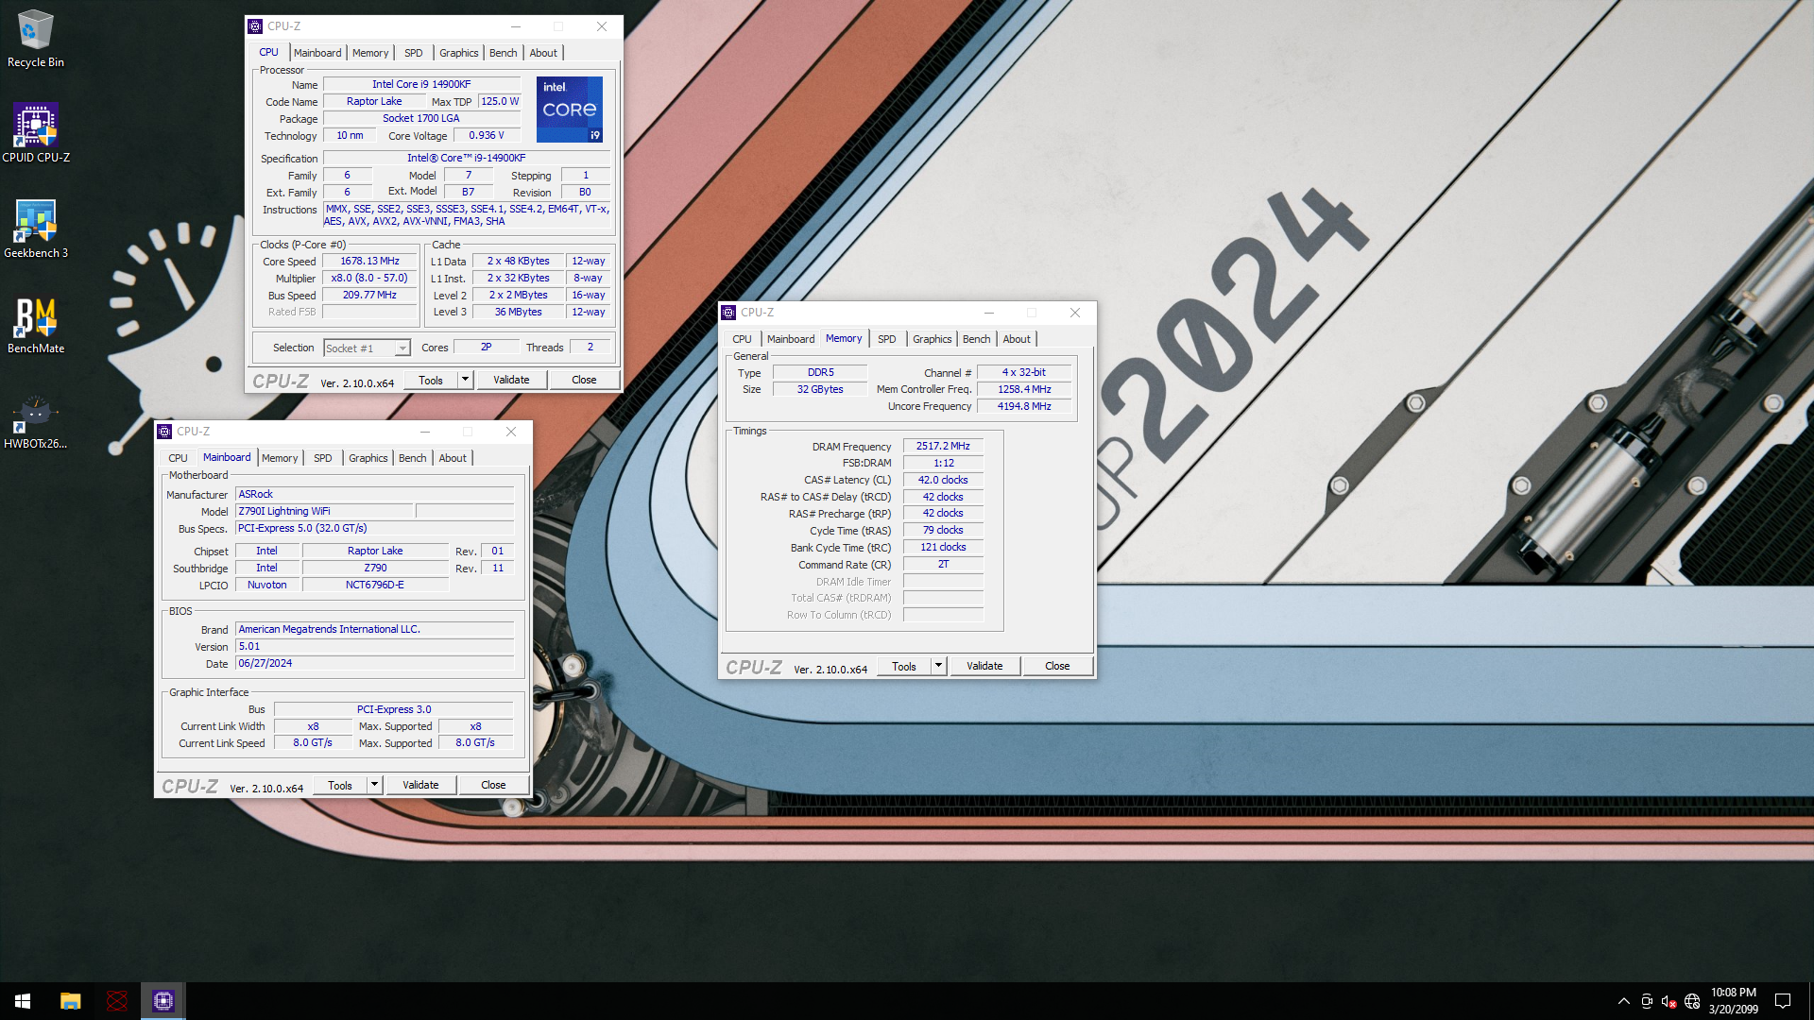Show hidden tray icons chevron
Image resolution: width=1814 pixels, height=1020 pixels.
1623,1001
